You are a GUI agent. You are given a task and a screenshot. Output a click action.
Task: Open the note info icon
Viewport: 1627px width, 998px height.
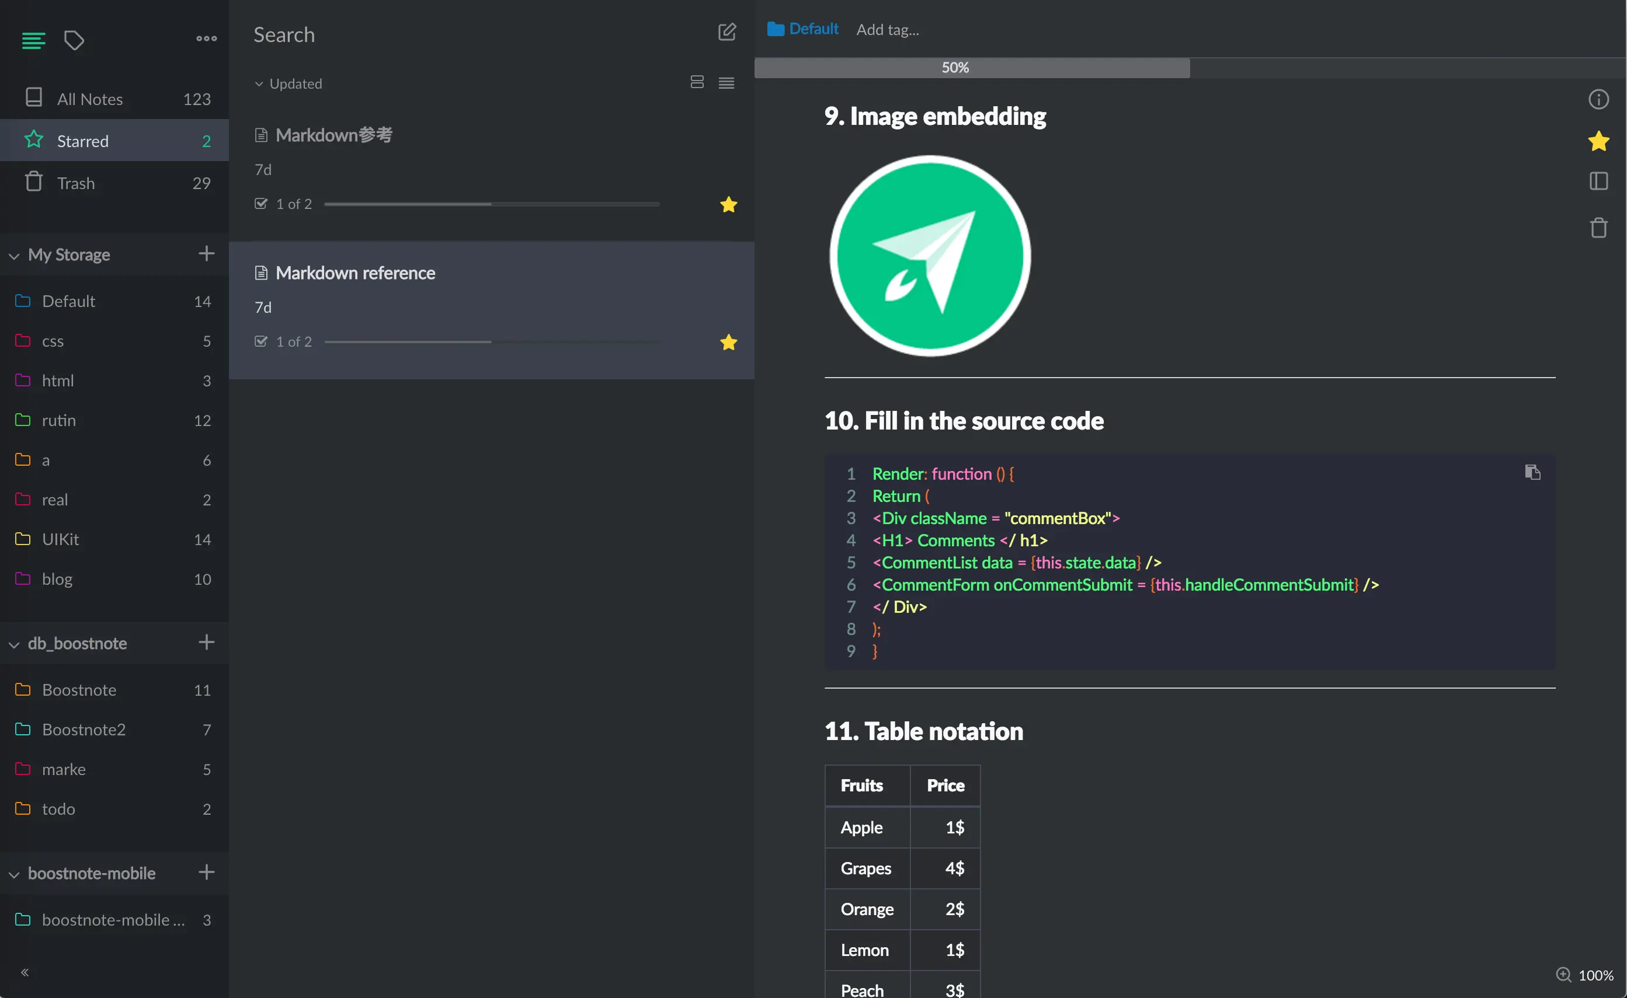(x=1598, y=100)
